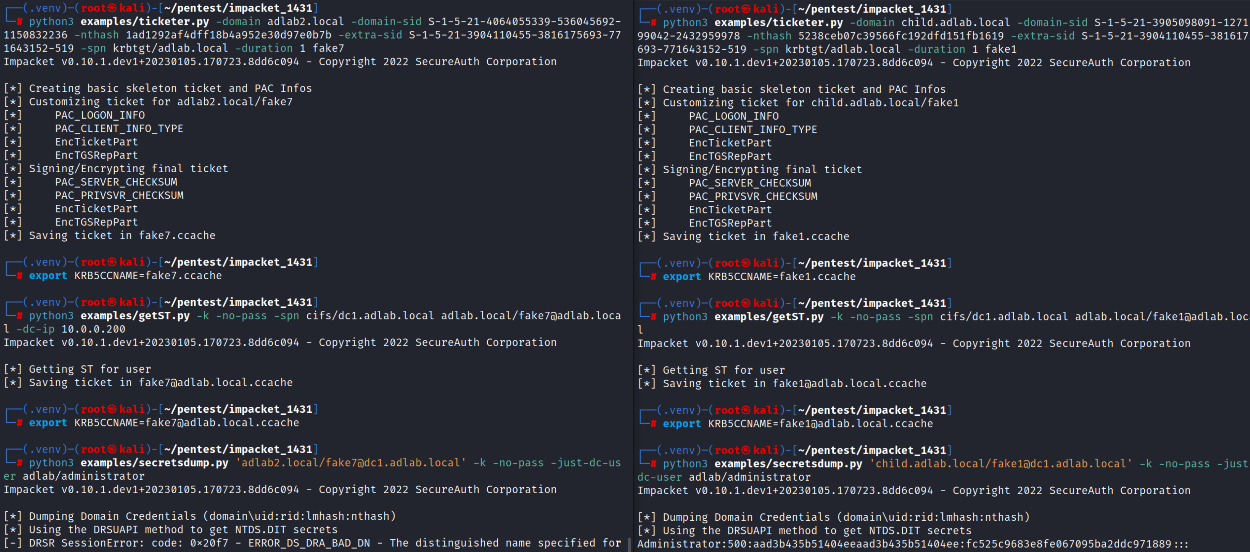Click 'export KRB5CCNAME=fake7.ccache' command
Viewport: 1250px width, 552px height.
coord(125,276)
